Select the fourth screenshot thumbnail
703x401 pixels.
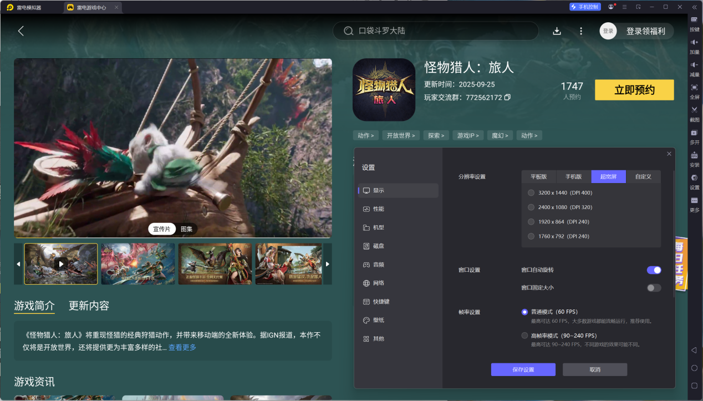[x=289, y=264]
